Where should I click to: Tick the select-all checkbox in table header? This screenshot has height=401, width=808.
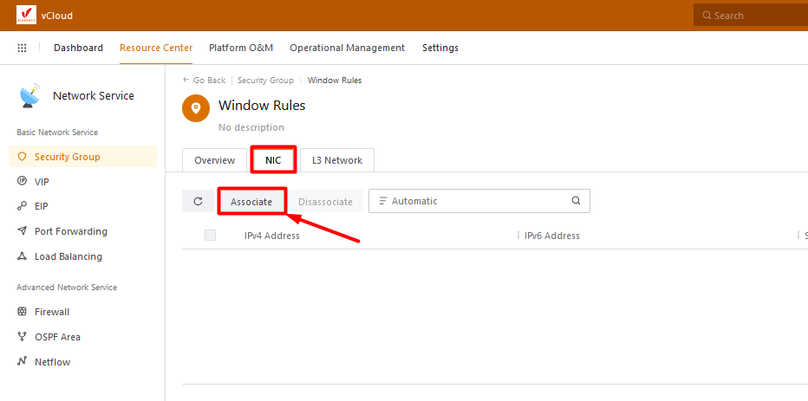tap(210, 236)
